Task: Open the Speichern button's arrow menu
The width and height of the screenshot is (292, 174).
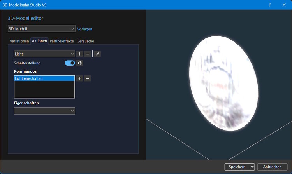Action: [252, 167]
